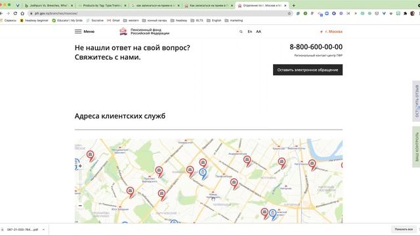The height and width of the screenshot is (236, 420).
Task: Select red marker near Проспект Вернадского label
Action: tap(159, 171)
